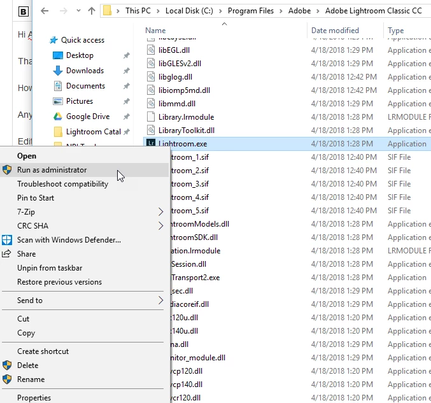The width and height of the screenshot is (431, 403).
Task: Select the Library.lrmodule file icon
Action: pyautogui.click(x=151, y=117)
